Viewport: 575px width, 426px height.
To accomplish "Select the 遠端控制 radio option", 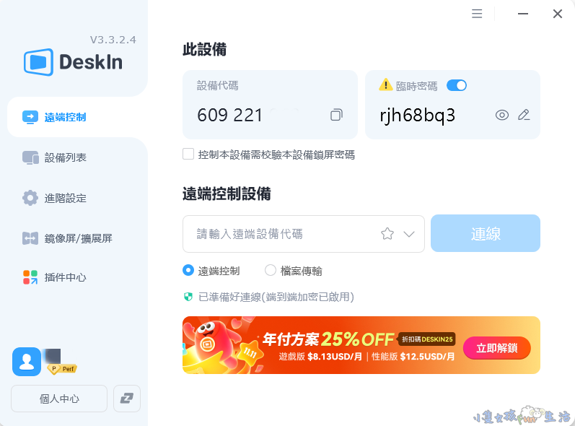I will (x=188, y=271).
